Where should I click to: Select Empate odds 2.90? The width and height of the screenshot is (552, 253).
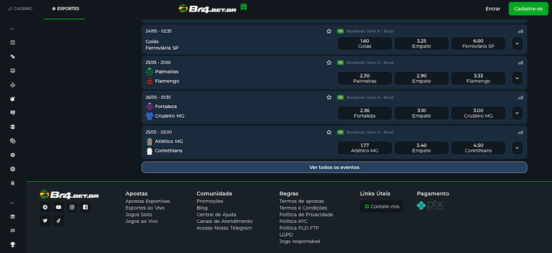[x=421, y=78]
